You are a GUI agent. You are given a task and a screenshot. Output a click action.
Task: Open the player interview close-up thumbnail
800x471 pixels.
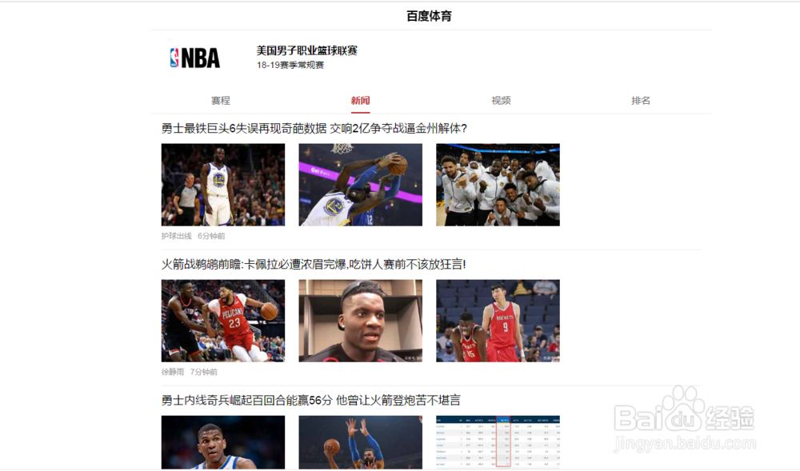tap(360, 321)
